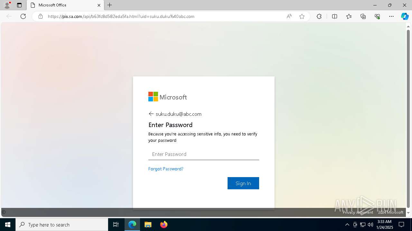Open the Copilot sidebar icon
This screenshot has width=412, height=231.
[405, 16]
